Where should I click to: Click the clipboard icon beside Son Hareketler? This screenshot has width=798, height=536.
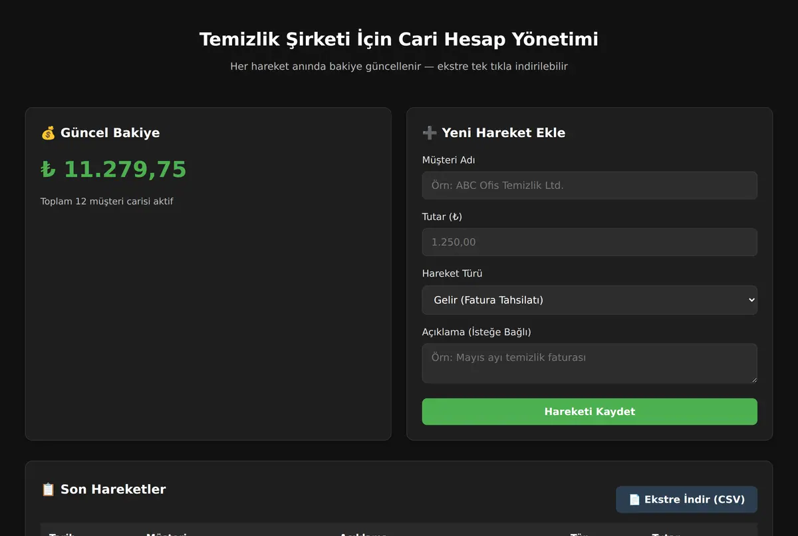[48, 489]
